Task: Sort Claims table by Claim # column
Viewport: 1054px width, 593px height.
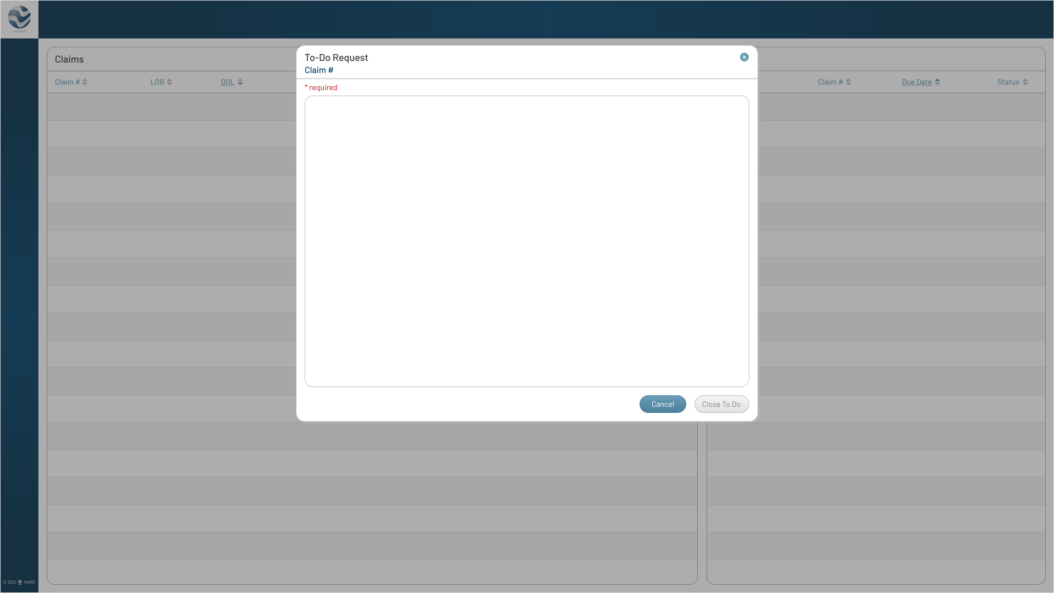Action: (71, 82)
